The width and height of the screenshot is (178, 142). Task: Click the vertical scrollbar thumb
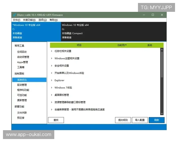(x=162, y=64)
